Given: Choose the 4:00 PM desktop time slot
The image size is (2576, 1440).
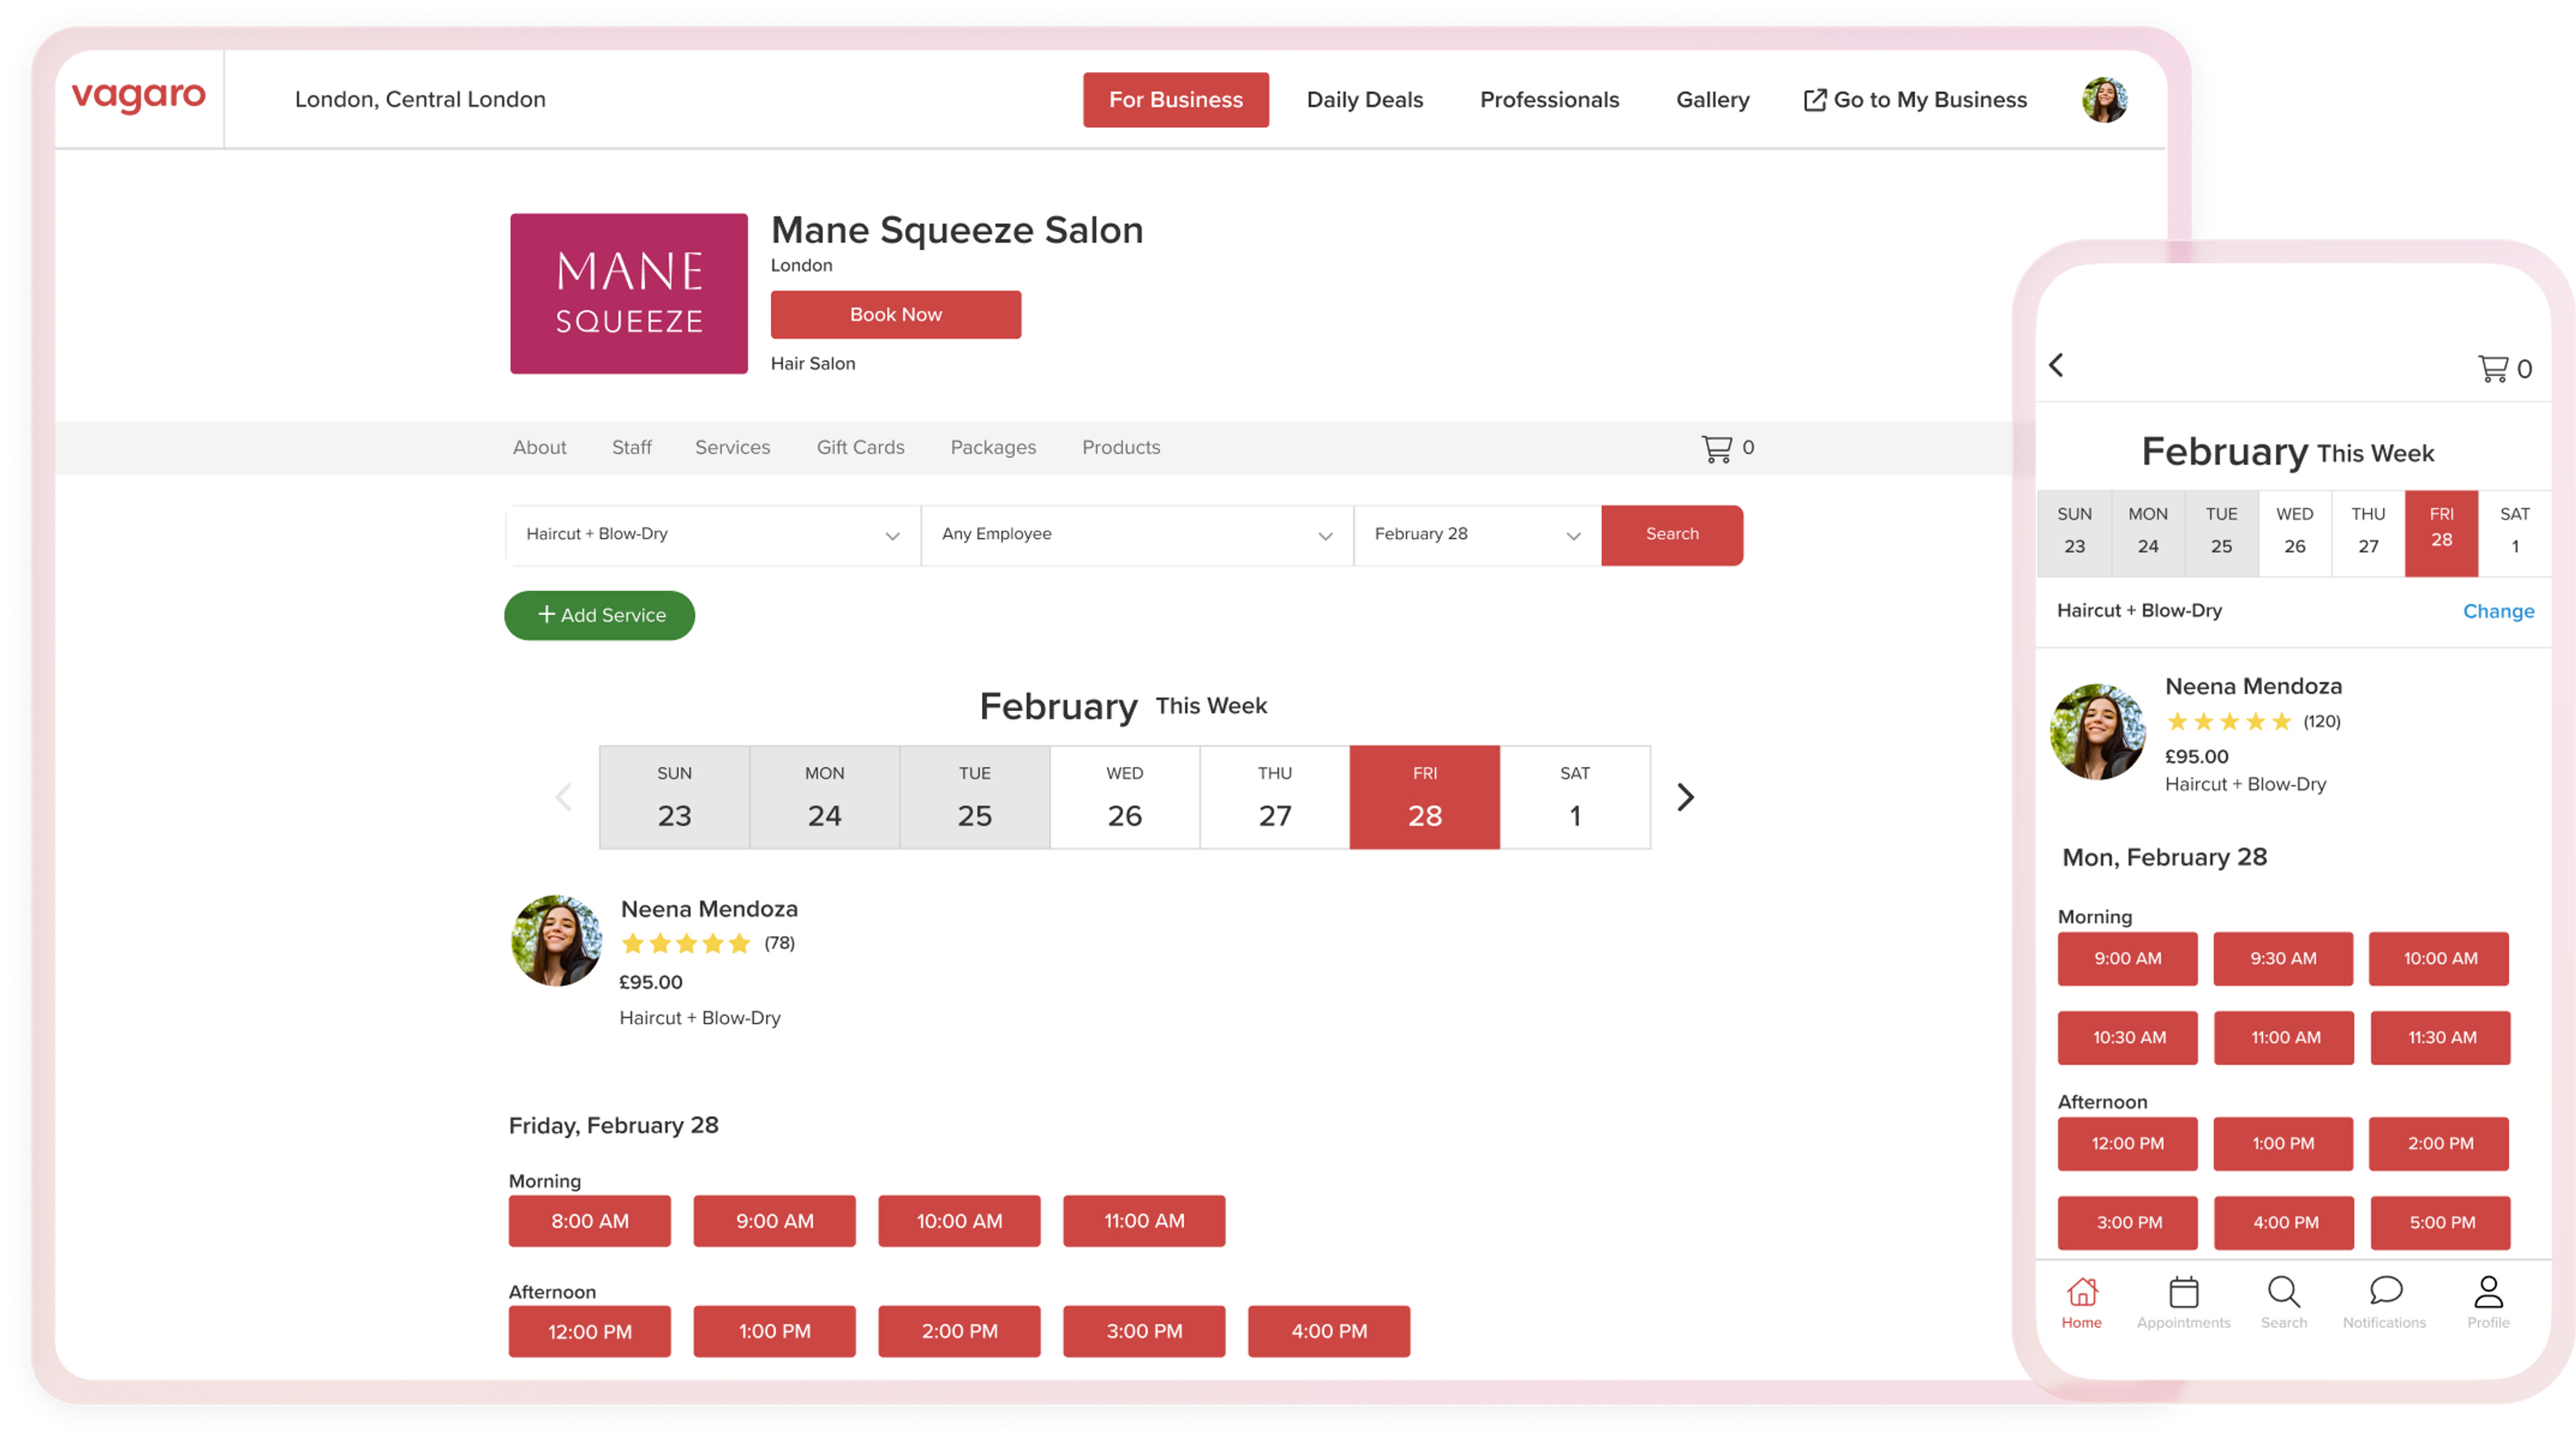Looking at the screenshot, I should [x=1329, y=1331].
